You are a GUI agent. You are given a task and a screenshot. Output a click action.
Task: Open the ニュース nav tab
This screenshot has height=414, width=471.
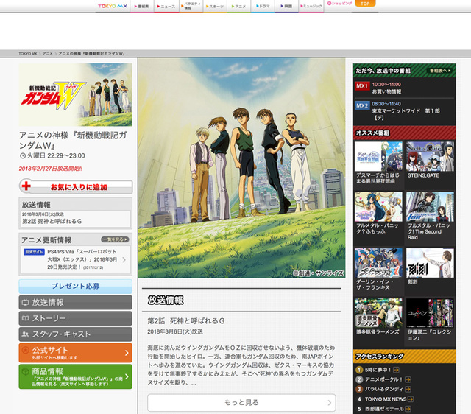coord(166,7)
